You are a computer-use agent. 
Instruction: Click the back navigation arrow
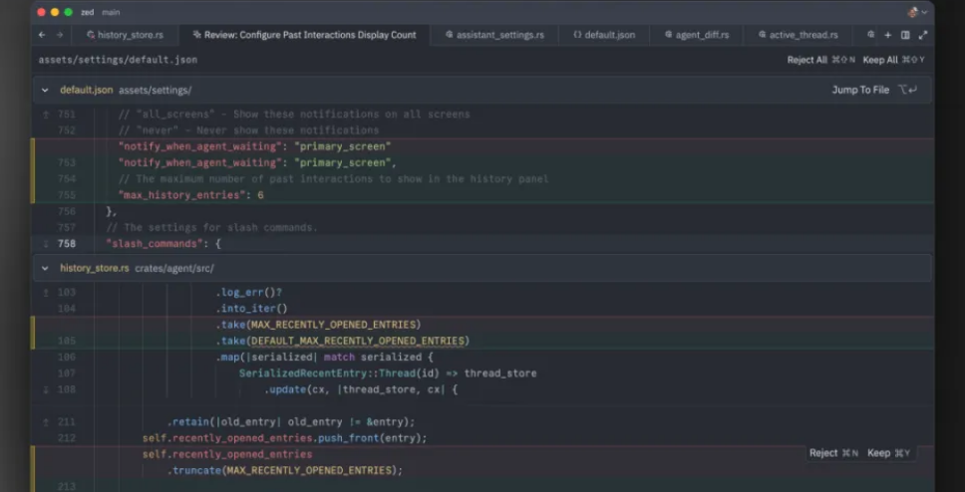42,35
